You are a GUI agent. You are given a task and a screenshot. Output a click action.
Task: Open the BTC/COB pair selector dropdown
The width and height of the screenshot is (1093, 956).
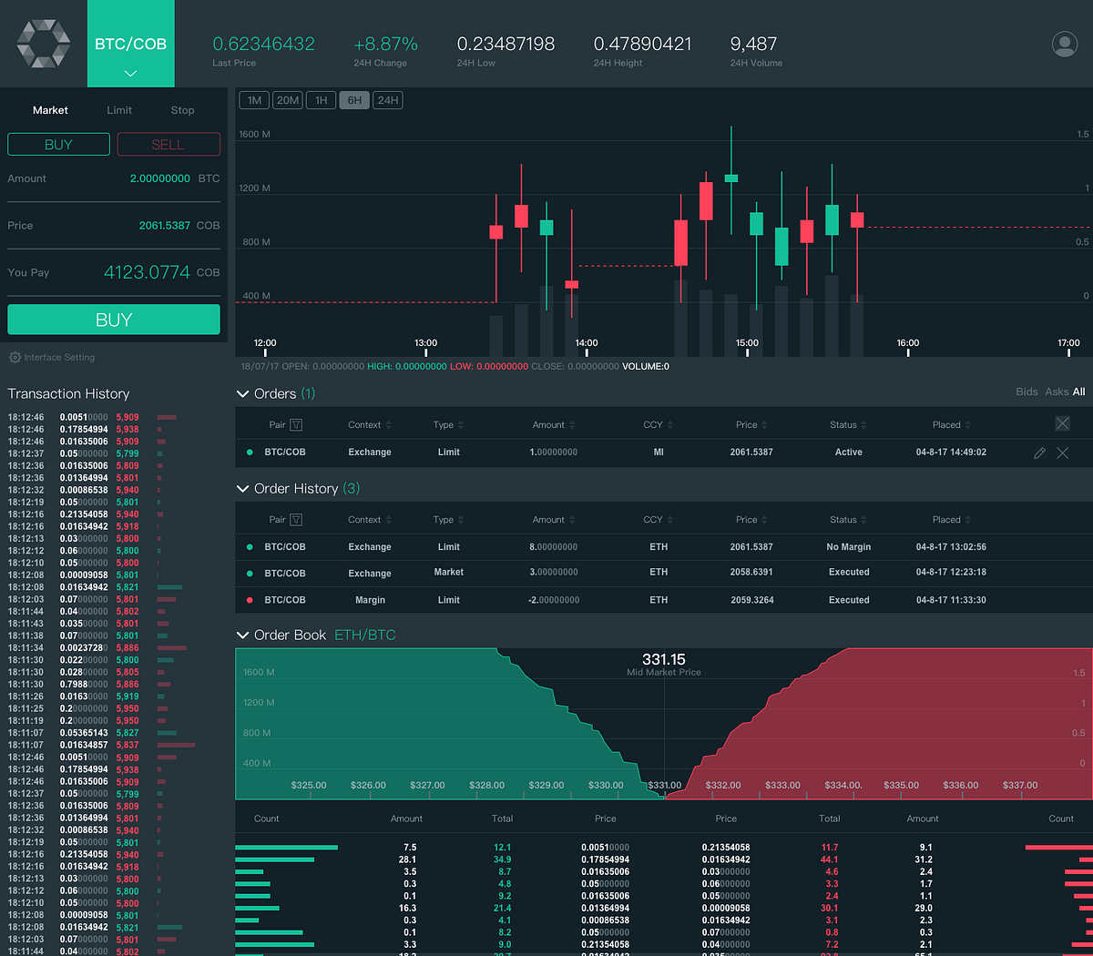pyautogui.click(x=131, y=44)
